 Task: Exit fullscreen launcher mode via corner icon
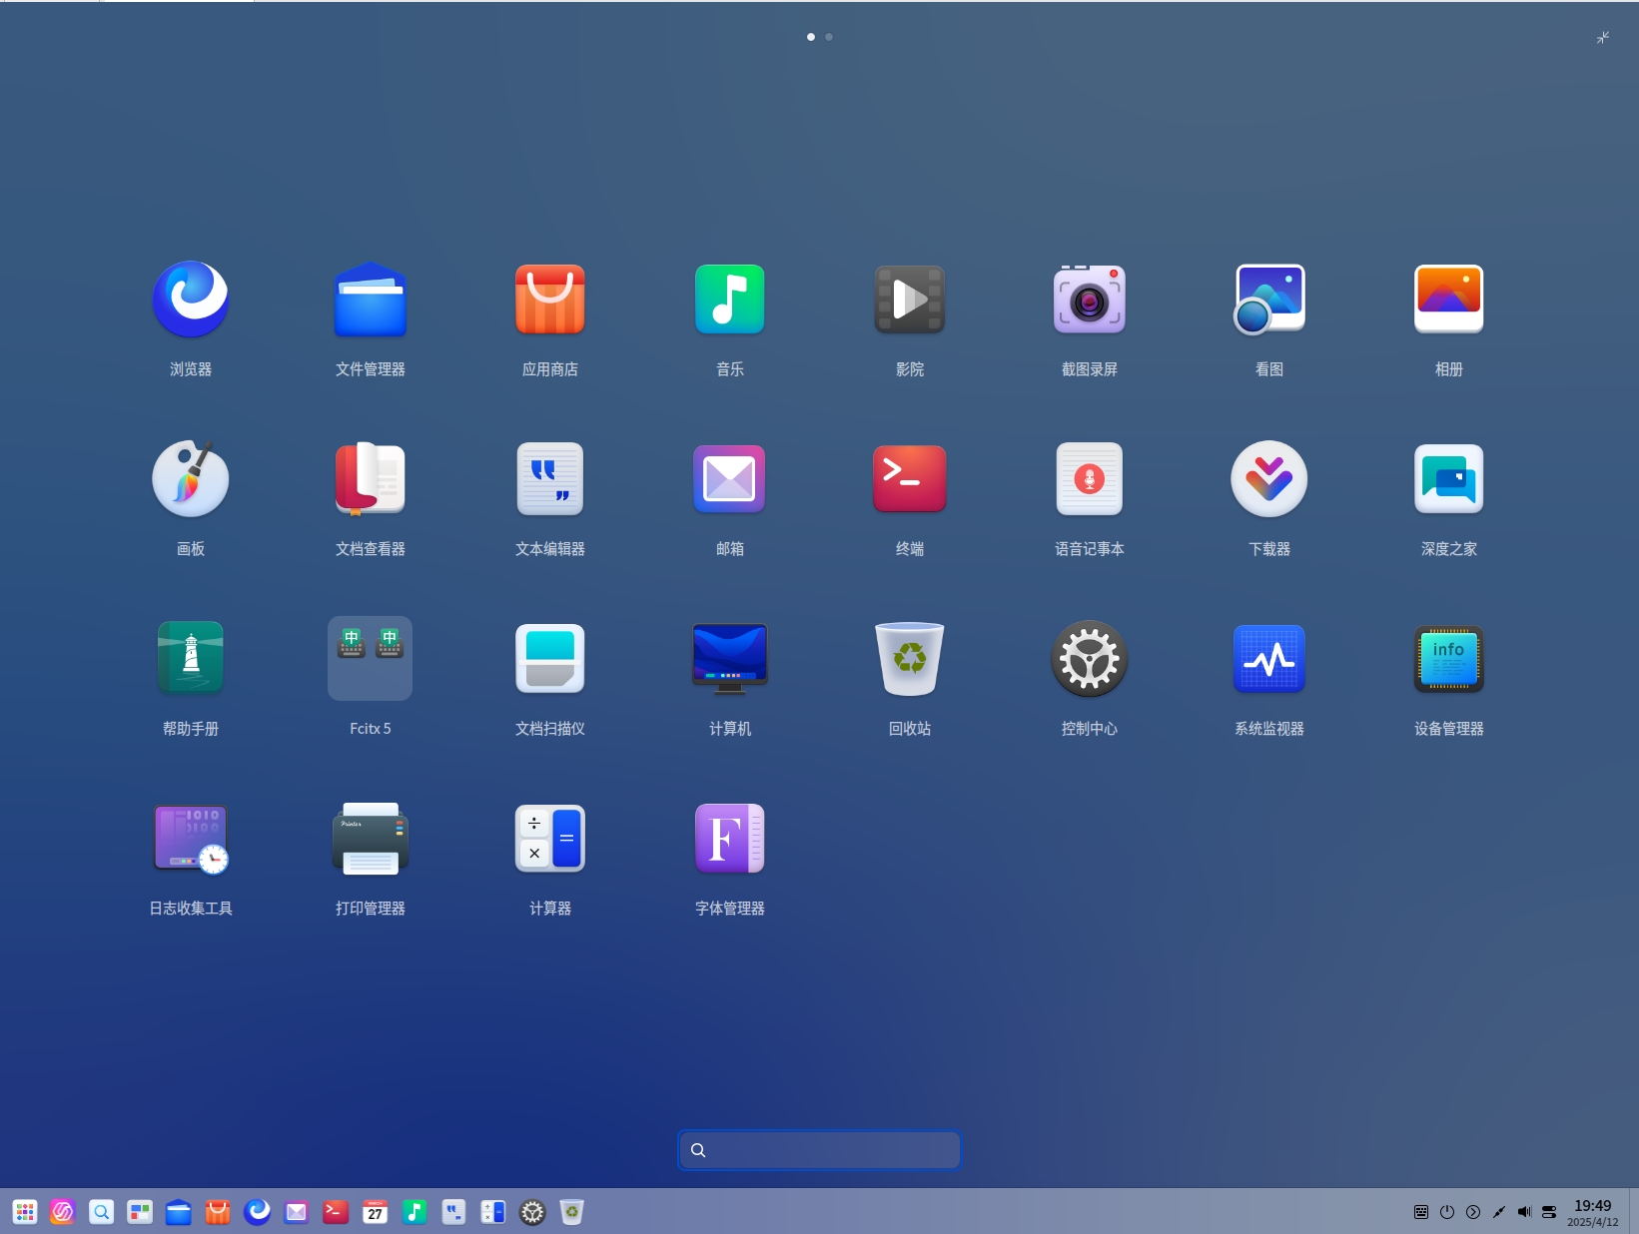[1602, 37]
